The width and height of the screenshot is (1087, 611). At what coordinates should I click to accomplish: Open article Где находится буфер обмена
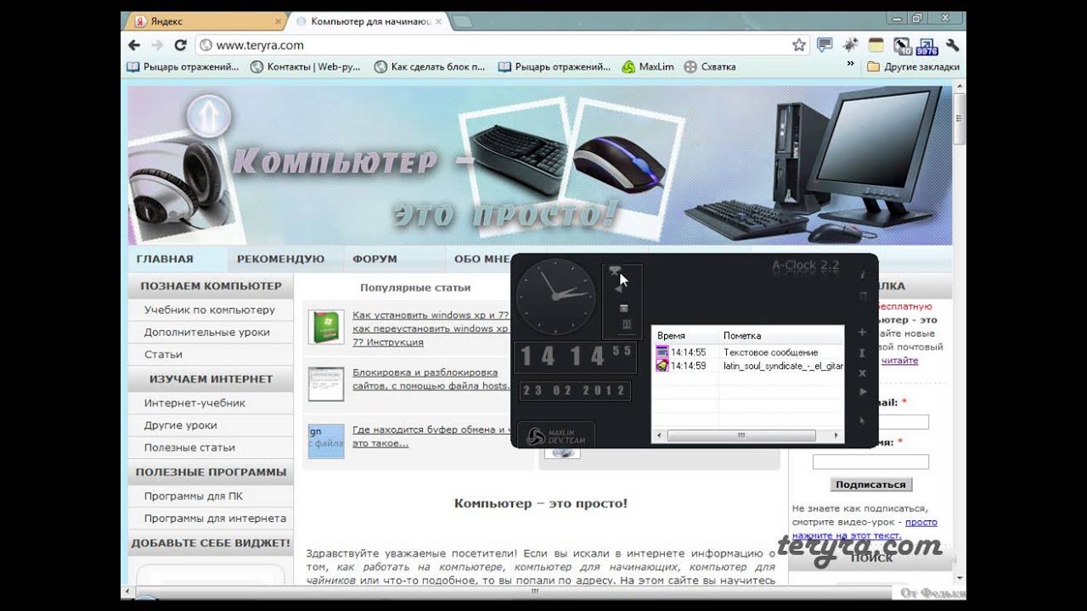pos(431,436)
